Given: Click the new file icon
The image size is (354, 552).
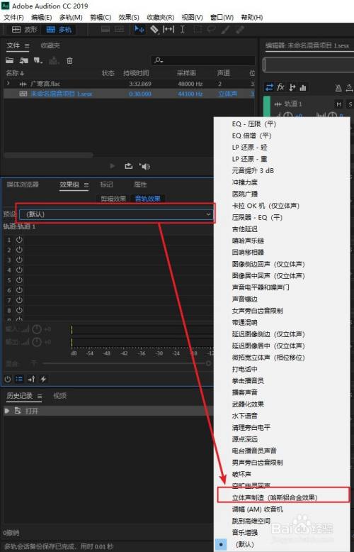Looking at the screenshot, I should pos(38,60).
